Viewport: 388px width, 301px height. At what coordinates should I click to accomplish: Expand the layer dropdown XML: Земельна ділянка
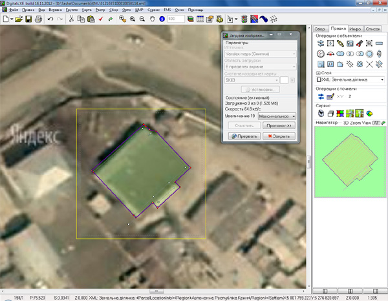click(x=382, y=79)
